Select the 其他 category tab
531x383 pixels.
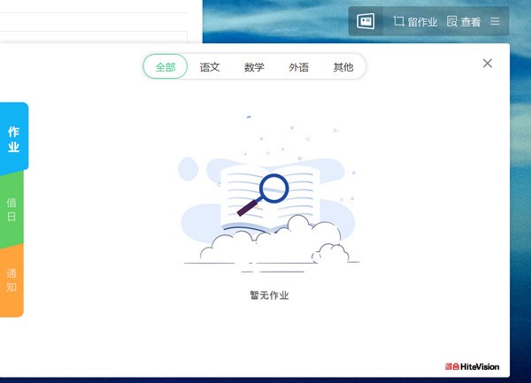tap(342, 67)
